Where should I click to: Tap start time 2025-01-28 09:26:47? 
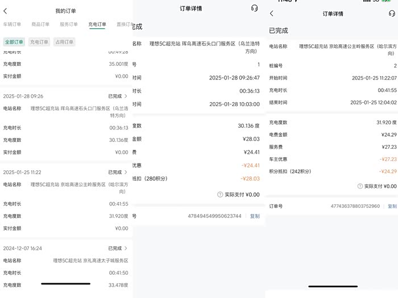pos(234,78)
